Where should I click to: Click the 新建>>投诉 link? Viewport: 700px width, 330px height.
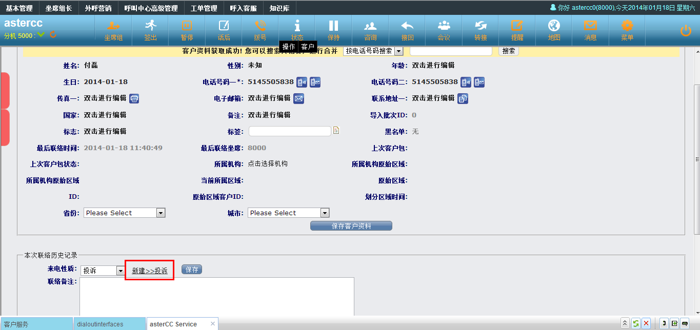150,271
